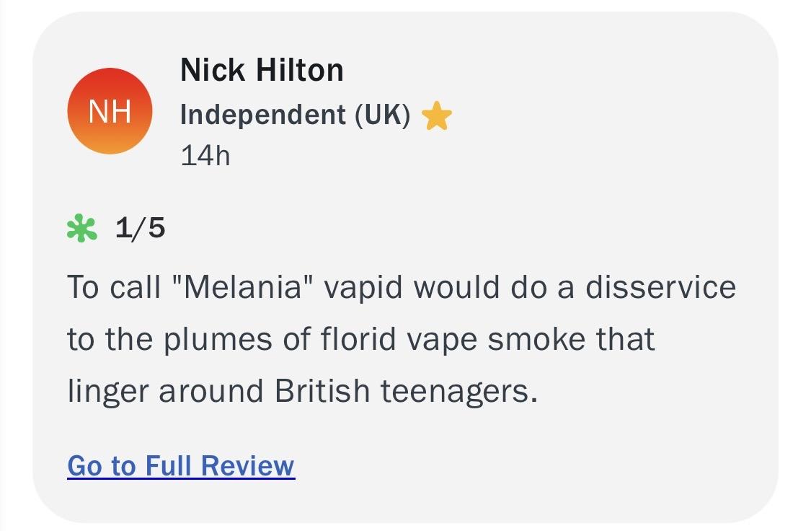Click the word "Melania" in the review
Viewport: 811px width, 531px height.
[242, 287]
